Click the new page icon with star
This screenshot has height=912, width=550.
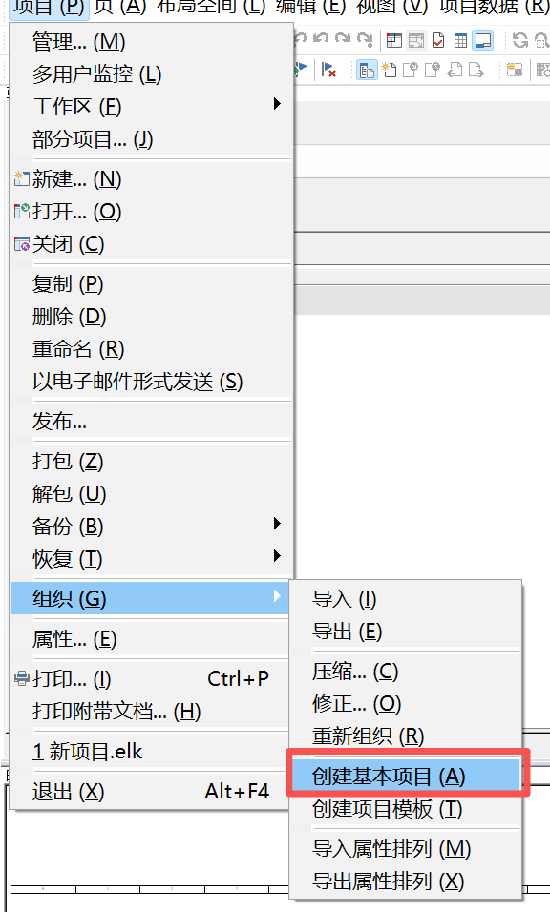tap(389, 71)
